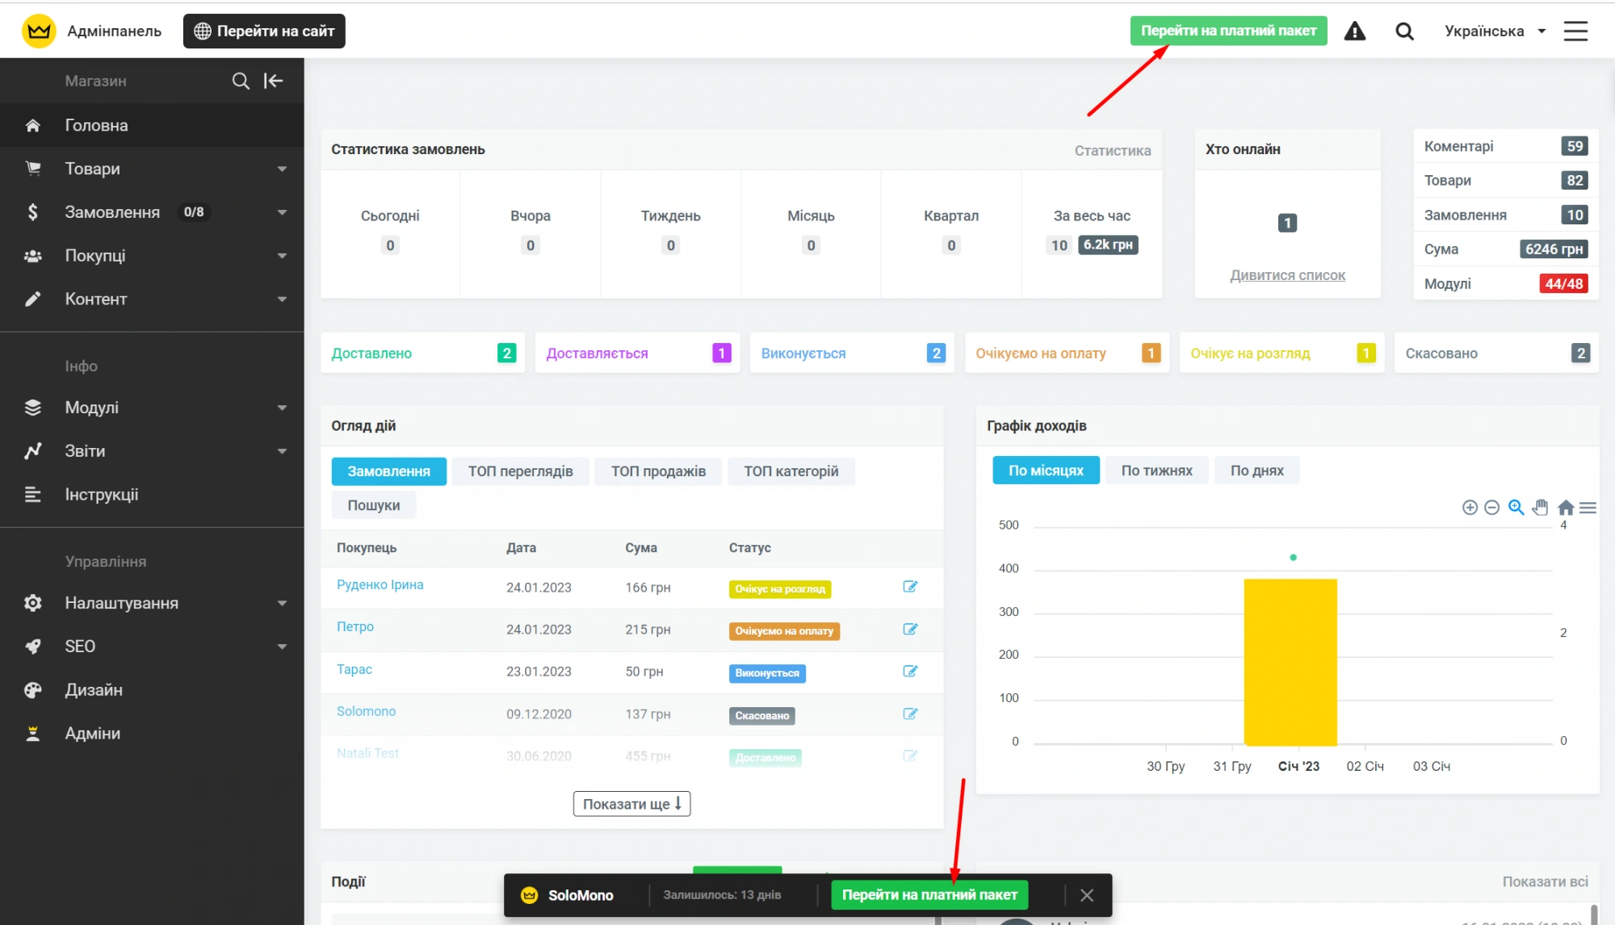Switch to ТОП продажів tab

click(658, 471)
